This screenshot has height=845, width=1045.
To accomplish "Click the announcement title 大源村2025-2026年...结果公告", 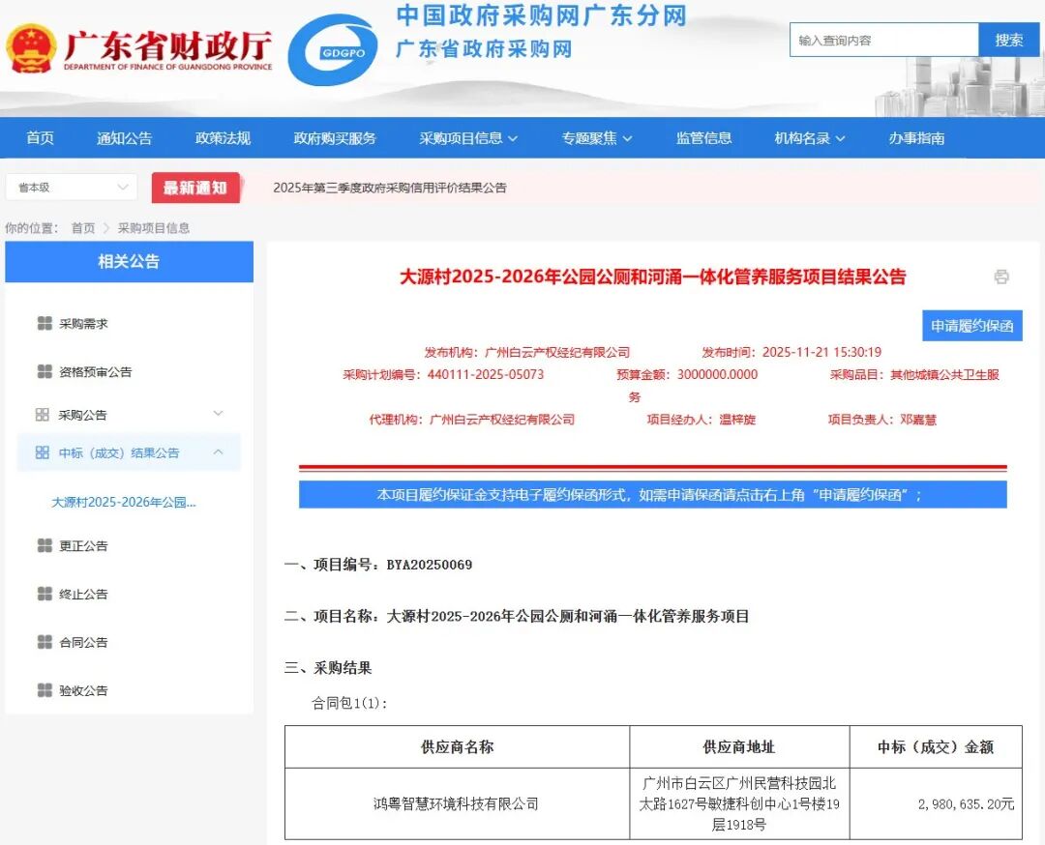I will [x=652, y=277].
